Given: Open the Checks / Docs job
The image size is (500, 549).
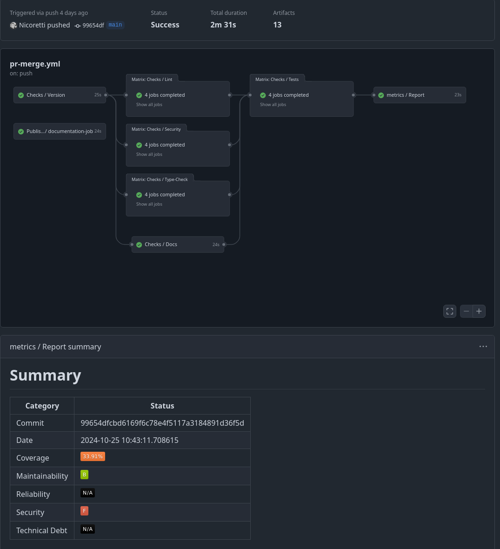Looking at the screenshot, I should (x=178, y=244).
